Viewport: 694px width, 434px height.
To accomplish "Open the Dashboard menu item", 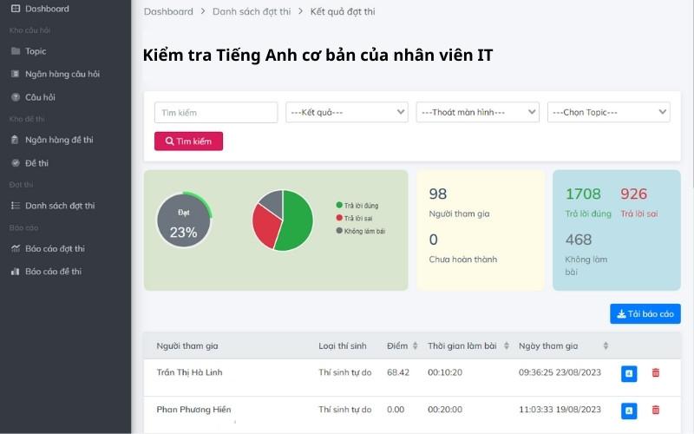I will pos(47,9).
